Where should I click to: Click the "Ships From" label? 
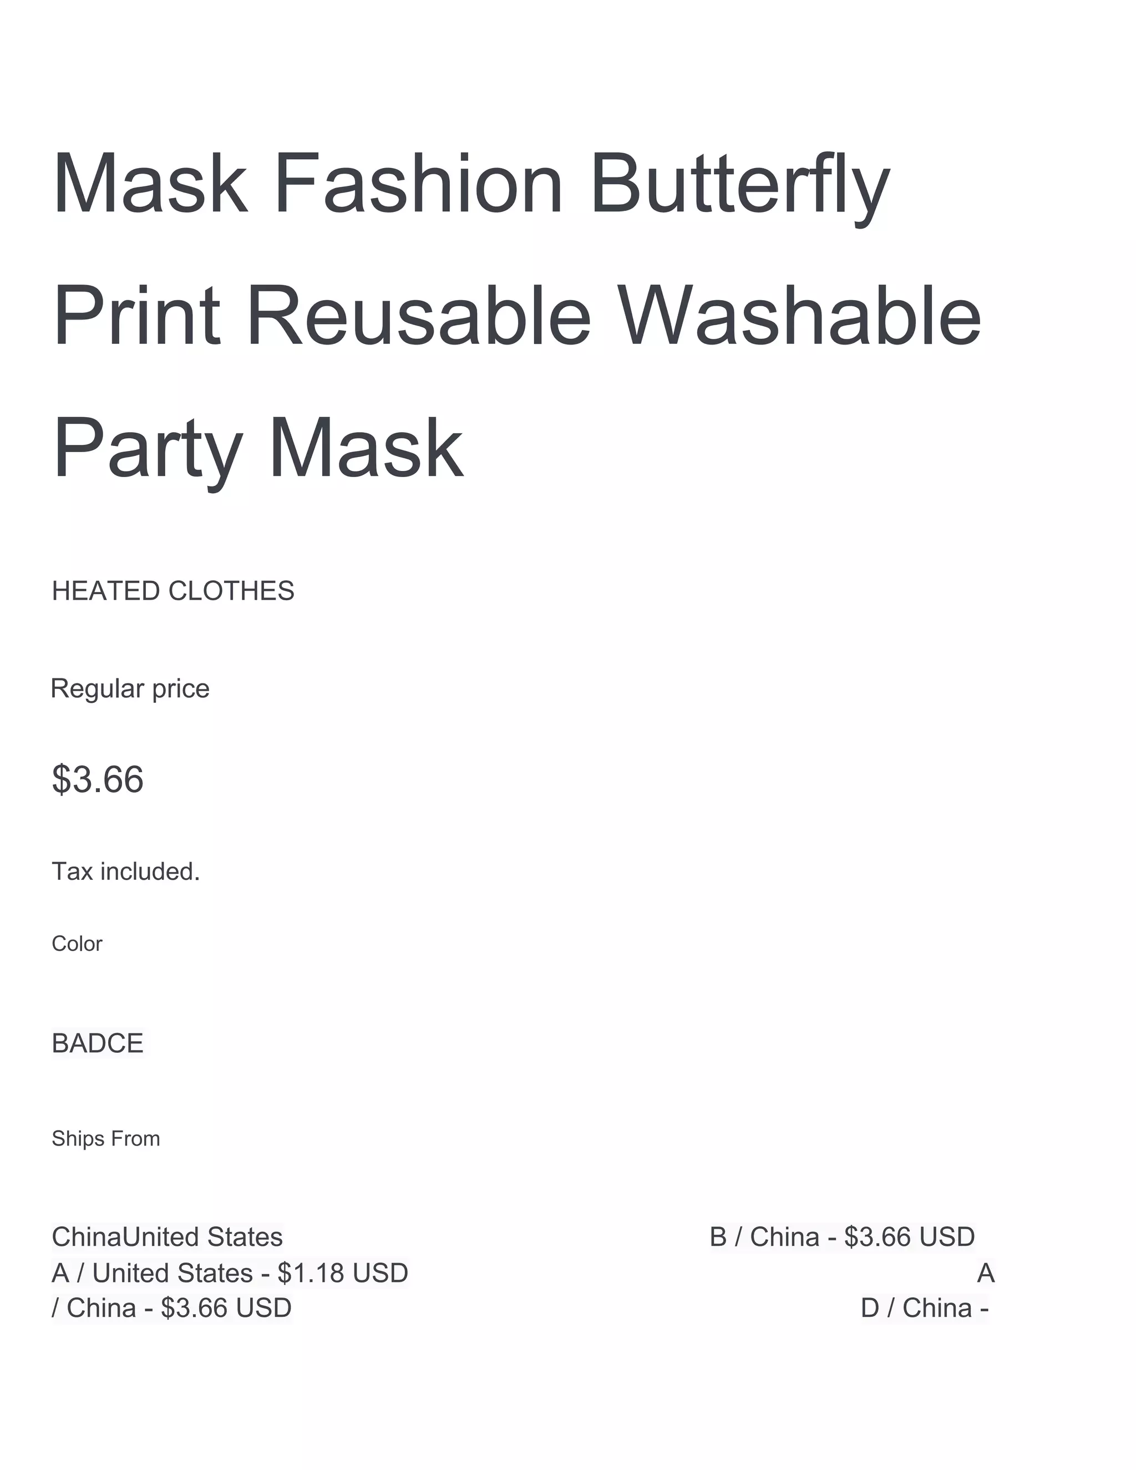click(x=105, y=1138)
